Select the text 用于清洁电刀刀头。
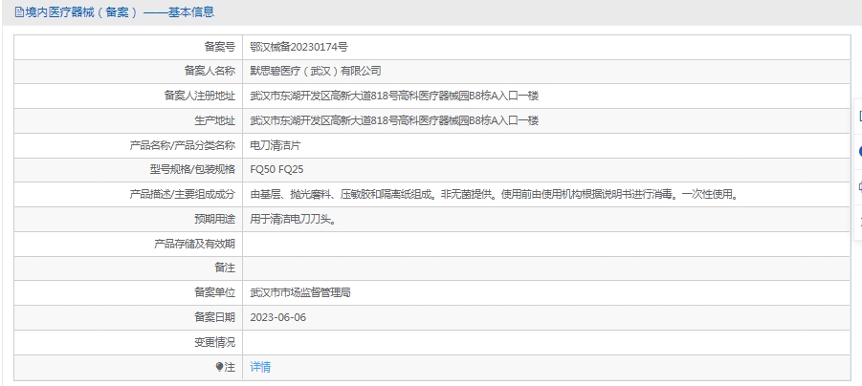The width and height of the screenshot is (862, 386). [293, 219]
